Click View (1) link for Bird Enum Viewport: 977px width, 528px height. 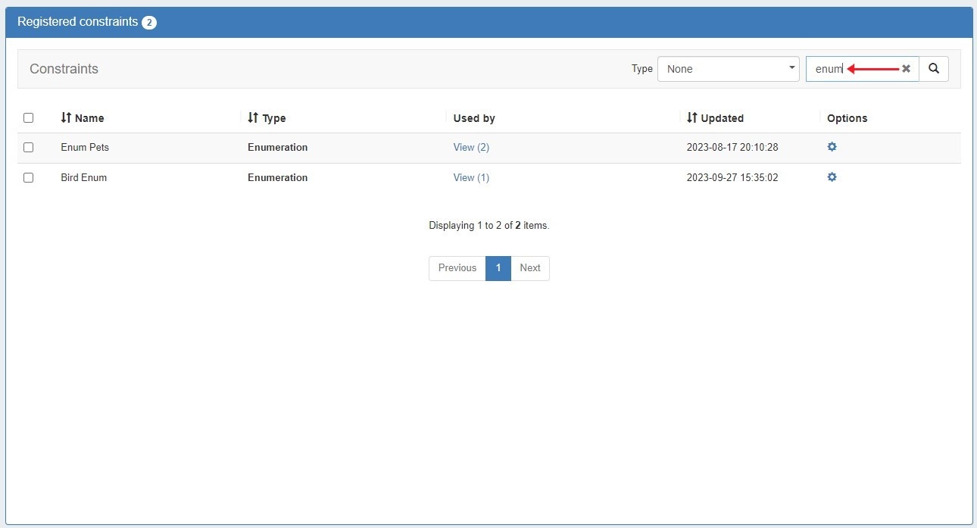(471, 178)
